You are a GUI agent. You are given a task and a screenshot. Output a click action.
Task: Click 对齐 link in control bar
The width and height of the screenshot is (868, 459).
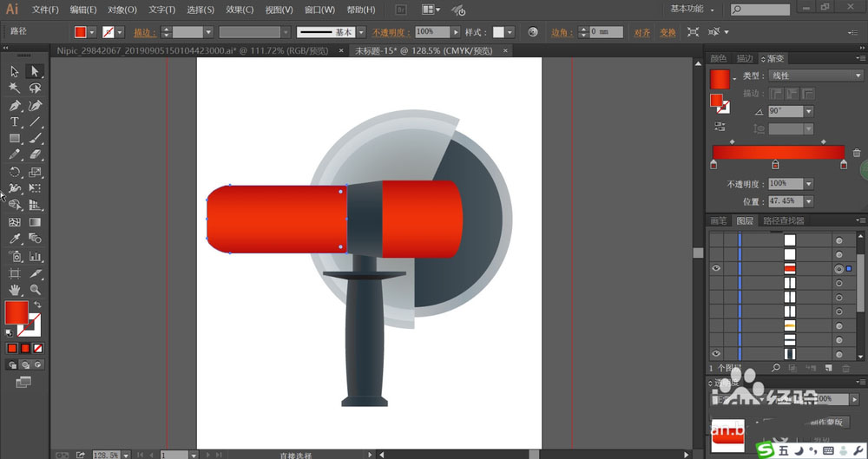(641, 33)
